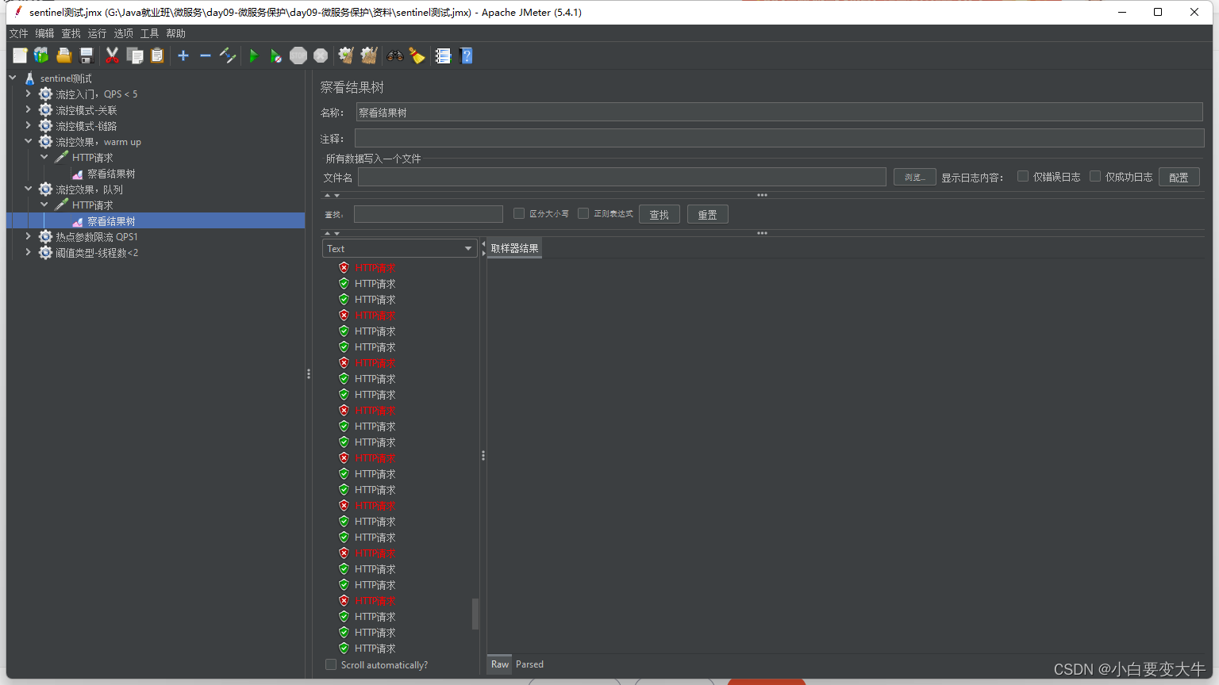Expand 阈值类型-线程数<2 node
1219x685 pixels.
click(29, 252)
